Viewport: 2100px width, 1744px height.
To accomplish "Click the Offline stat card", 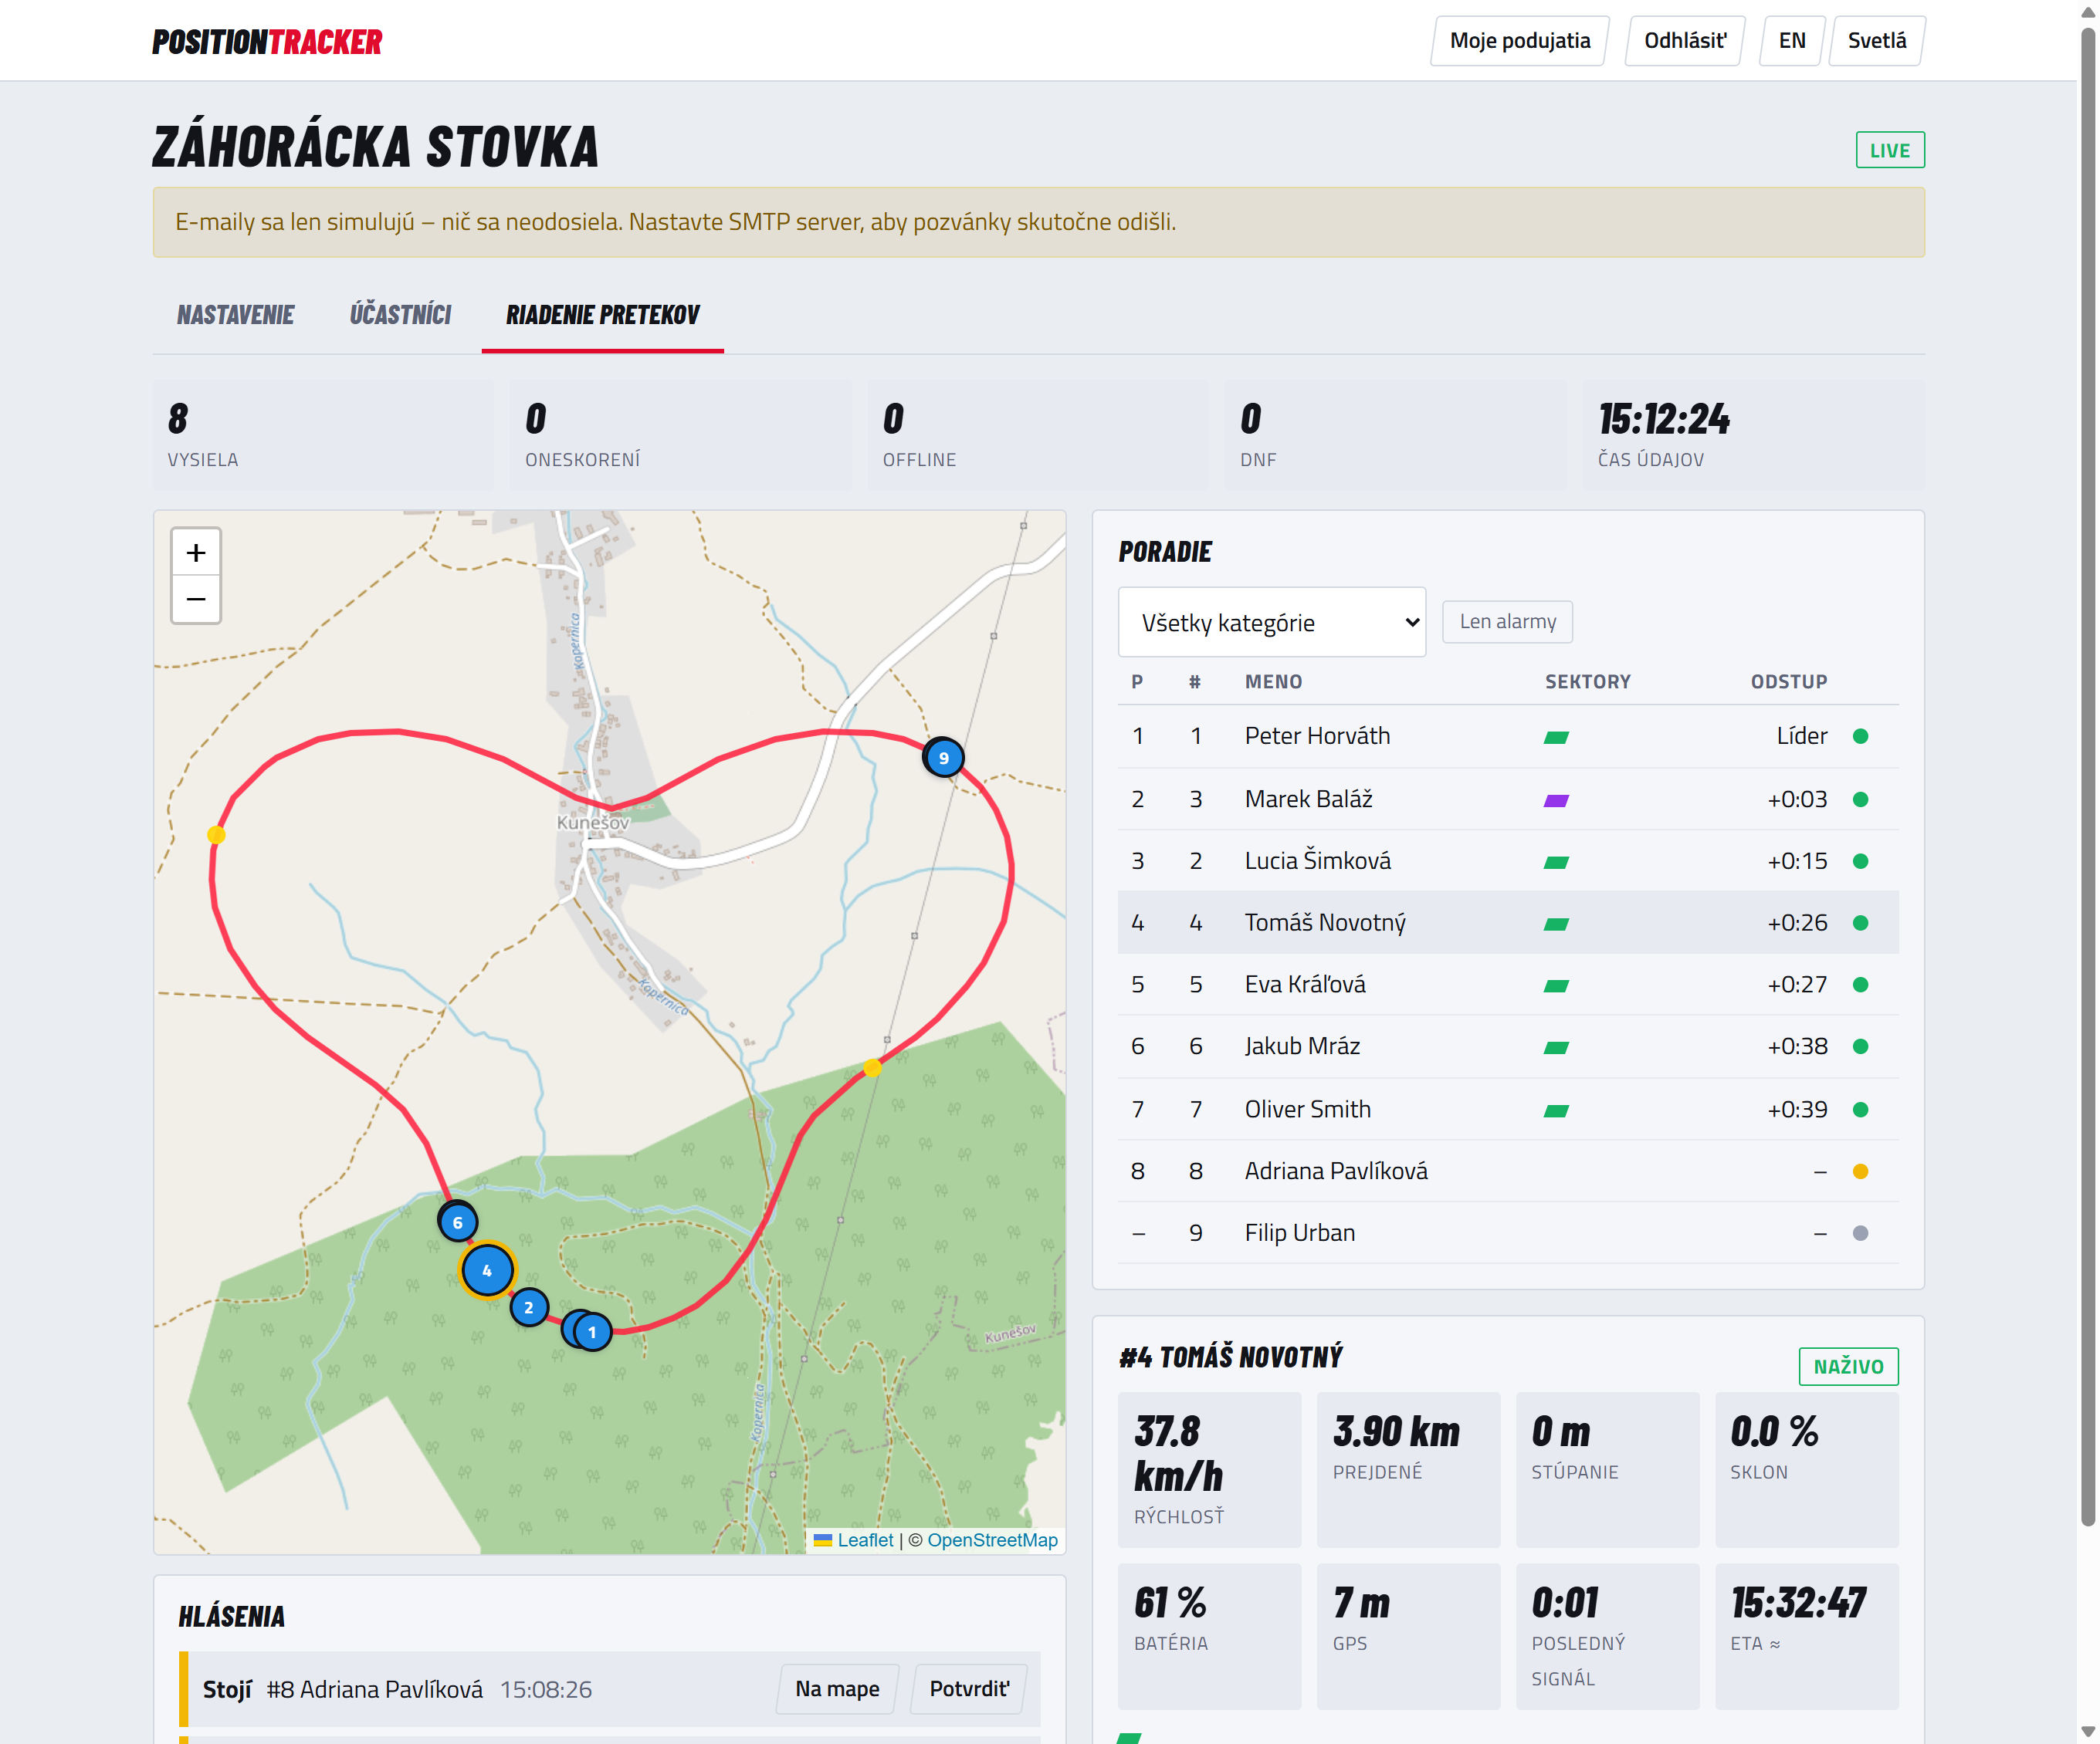I will tap(1038, 434).
